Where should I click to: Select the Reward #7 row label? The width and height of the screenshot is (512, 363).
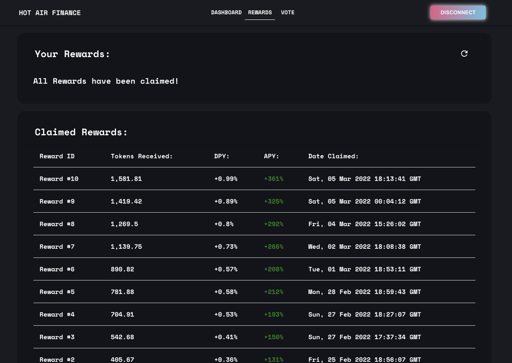pos(57,247)
